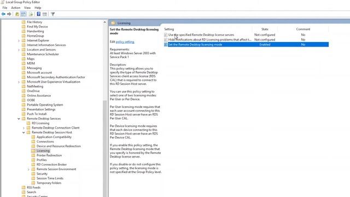Click the File History folder icon
This screenshot has height=197, width=350.
(24, 22)
